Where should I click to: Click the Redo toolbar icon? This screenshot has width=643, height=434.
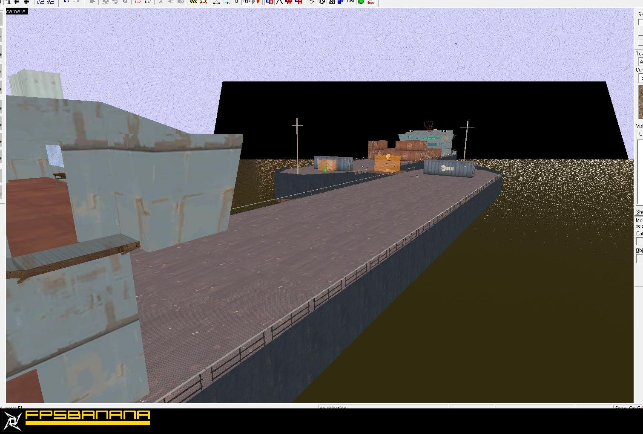pos(76,2)
